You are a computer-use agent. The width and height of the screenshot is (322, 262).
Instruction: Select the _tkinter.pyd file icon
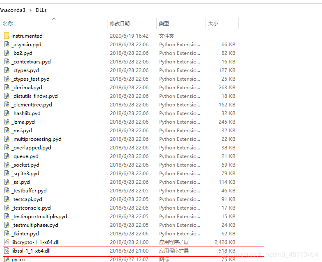tap(7, 234)
